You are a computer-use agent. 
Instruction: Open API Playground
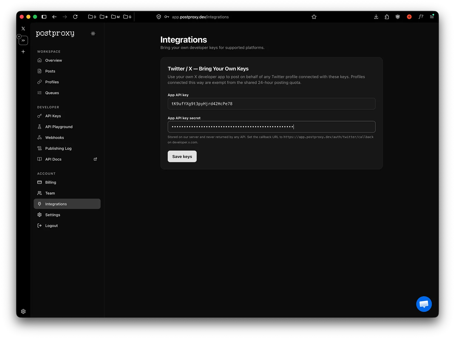pyautogui.click(x=67, y=127)
